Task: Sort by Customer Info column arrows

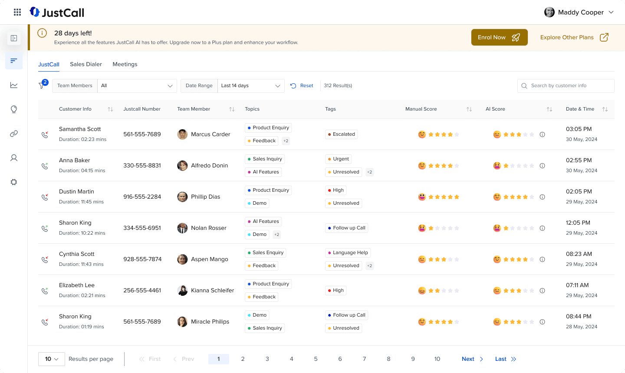Action: [x=110, y=109]
